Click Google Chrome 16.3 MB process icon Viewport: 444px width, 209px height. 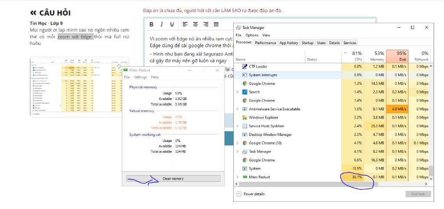[x=245, y=160]
